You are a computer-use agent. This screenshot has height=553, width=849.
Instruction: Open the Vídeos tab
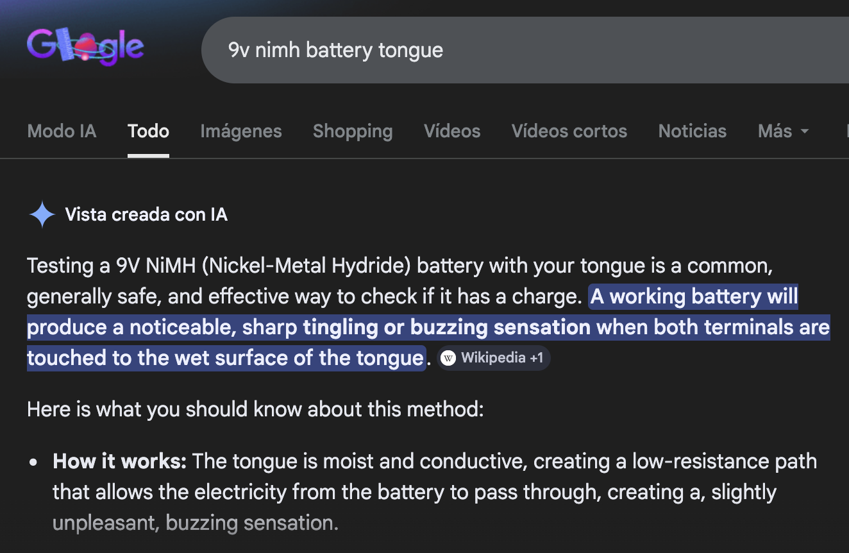[451, 131]
